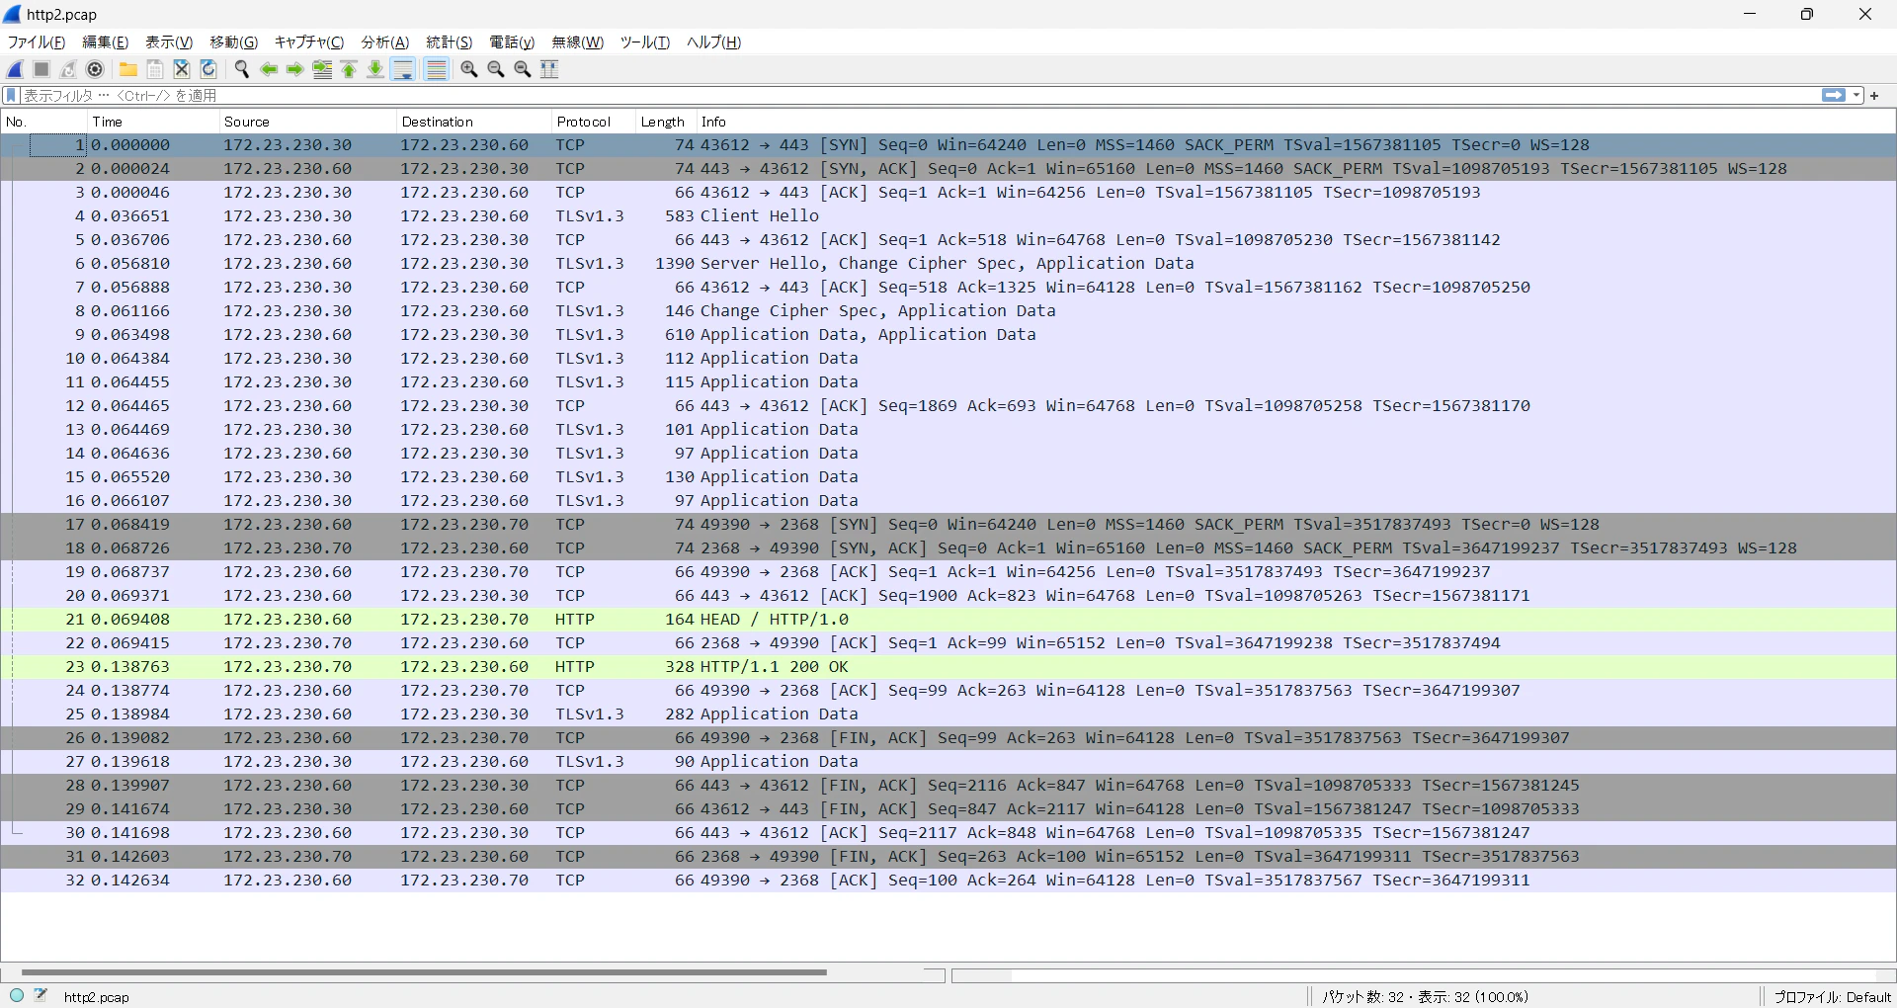Open the 移動(G) menu

[233, 42]
